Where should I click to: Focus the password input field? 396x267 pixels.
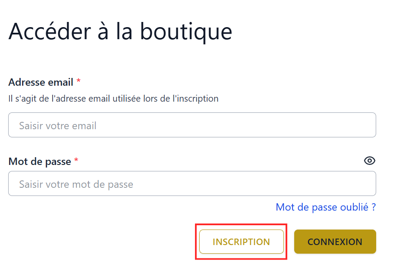192,184
